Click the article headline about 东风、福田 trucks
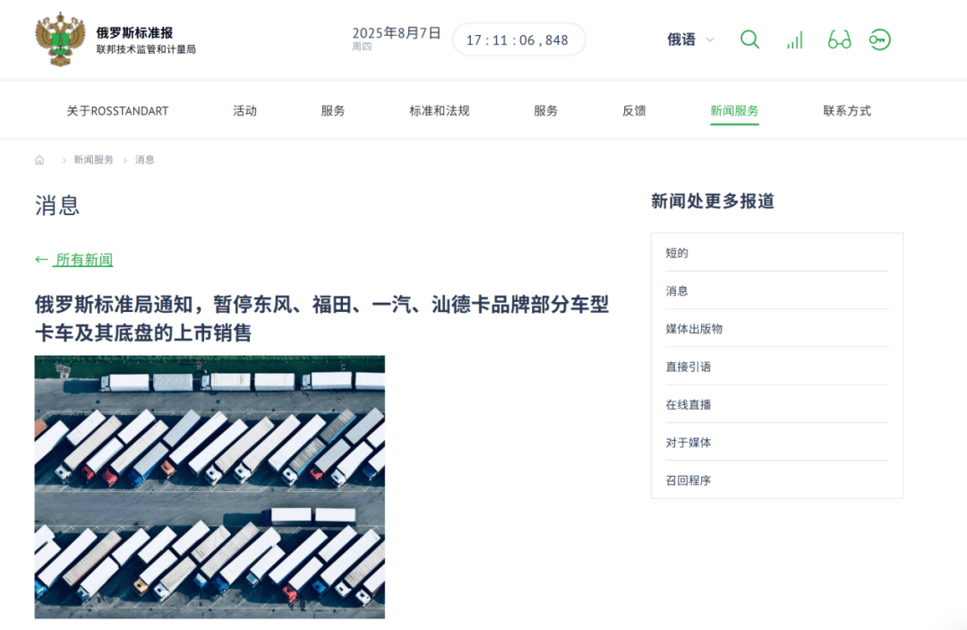The width and height of the screenshot is (967, 630). point(321,318)
